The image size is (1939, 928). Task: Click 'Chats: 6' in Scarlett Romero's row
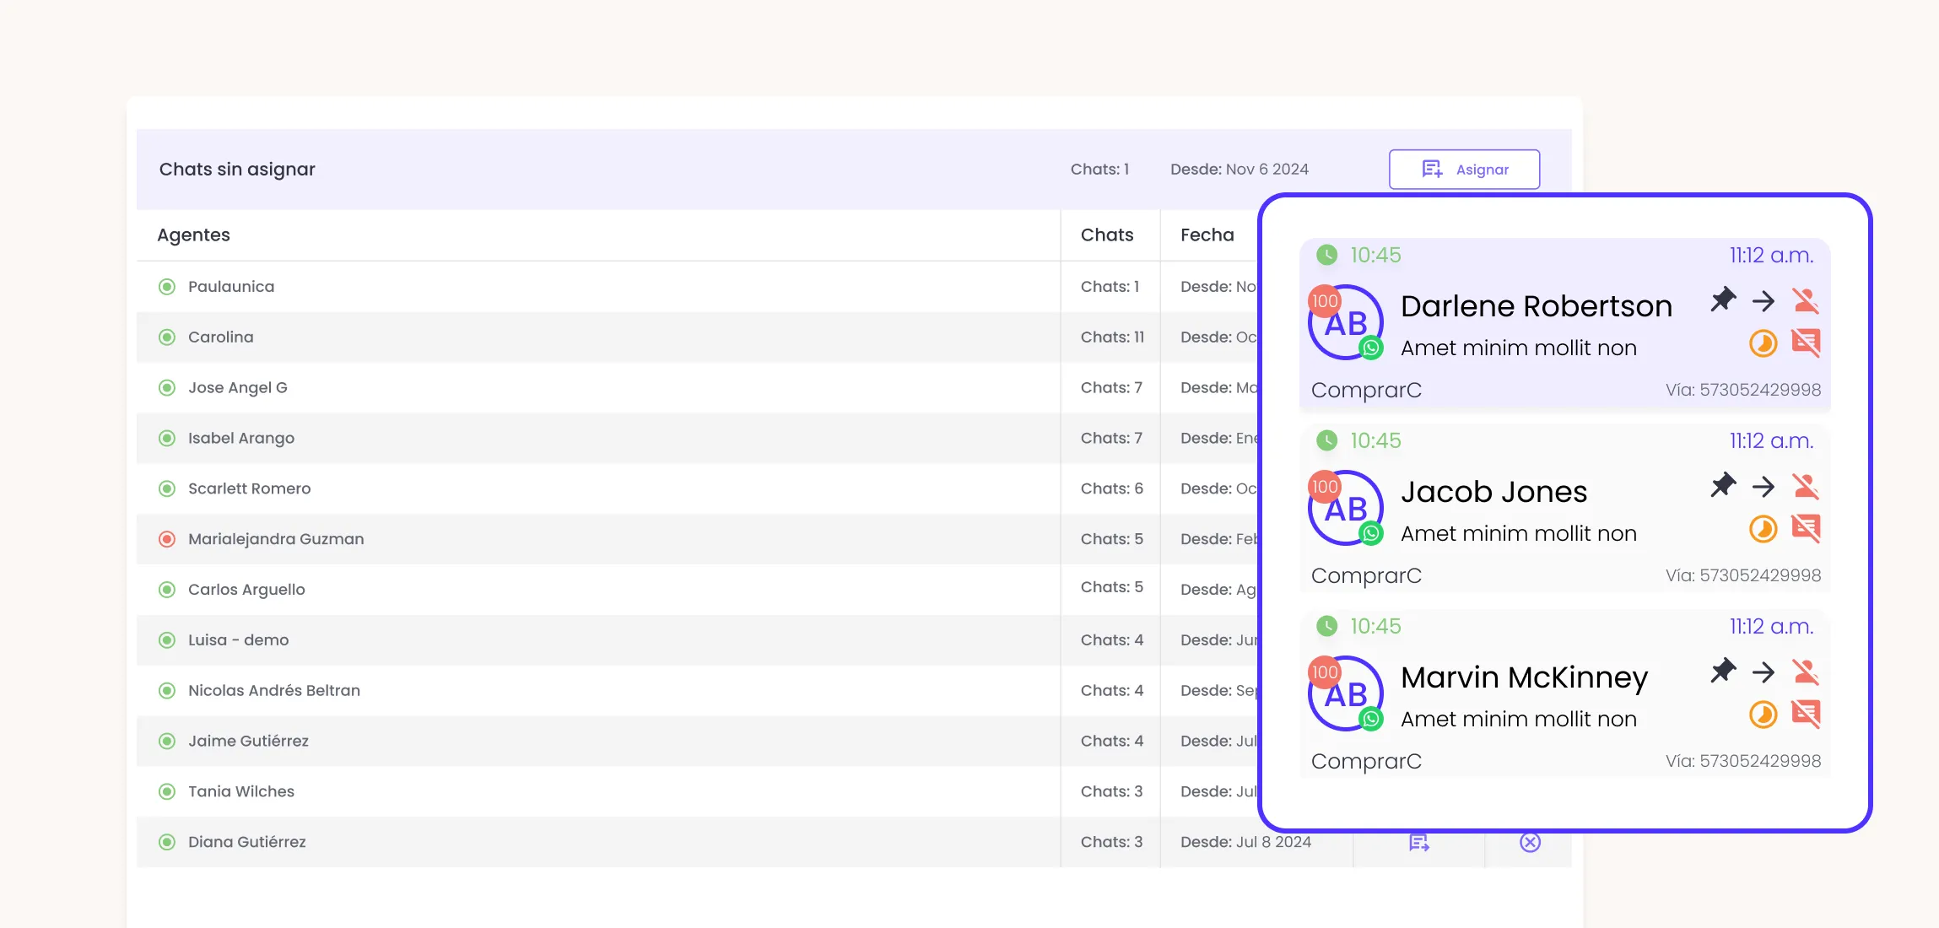click(x=1112, y=488)
